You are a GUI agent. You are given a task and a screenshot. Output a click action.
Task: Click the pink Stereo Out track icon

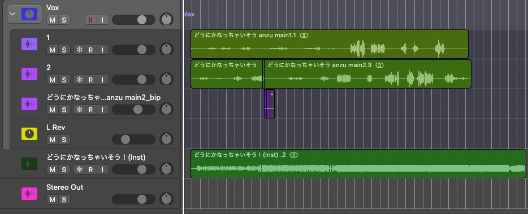(29, 194)
